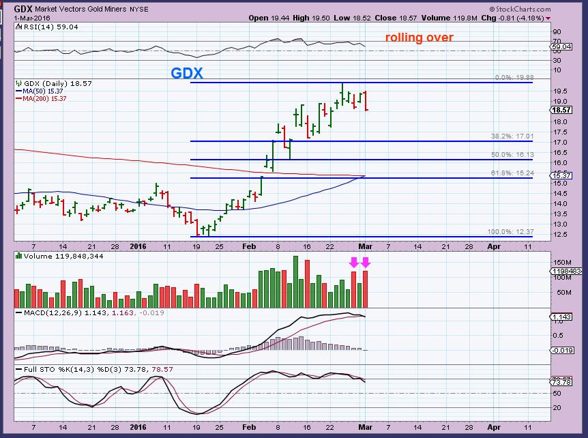Click the 18.57 last-price tag on axis

pyautogui.click(x=561, y=110)
